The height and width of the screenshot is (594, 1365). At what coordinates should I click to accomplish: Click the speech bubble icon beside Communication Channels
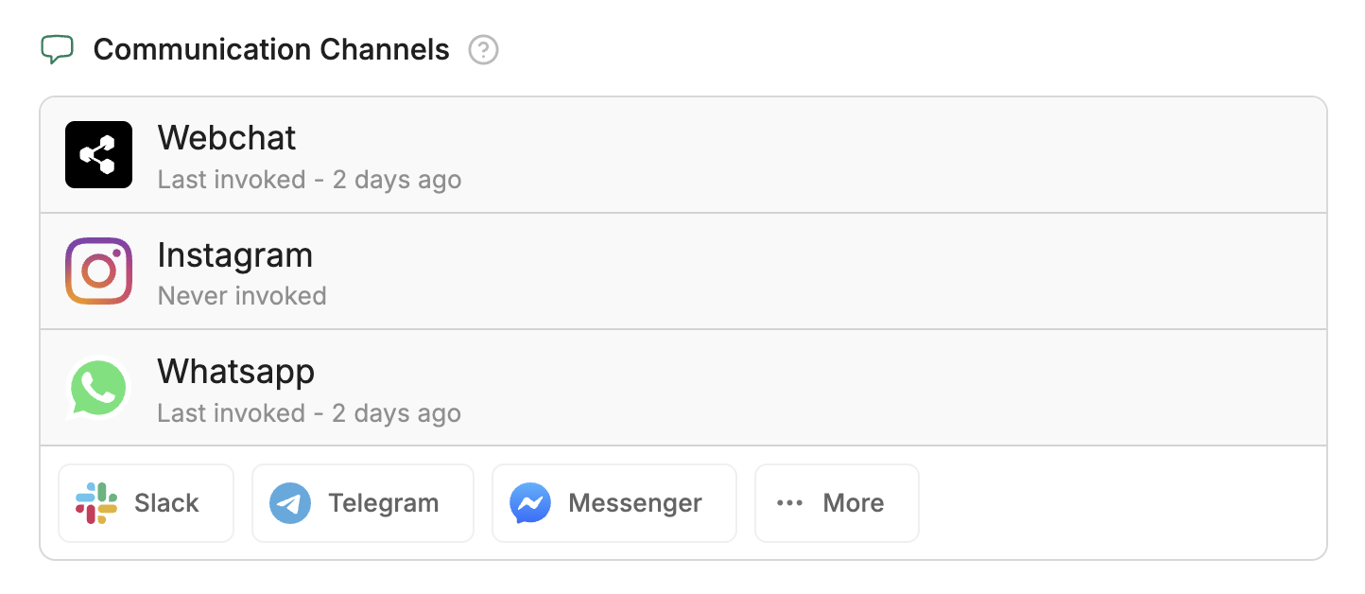[57, 48]
